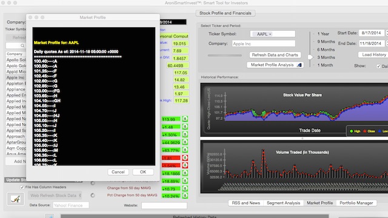Switch to RSS and News tab

246,203
